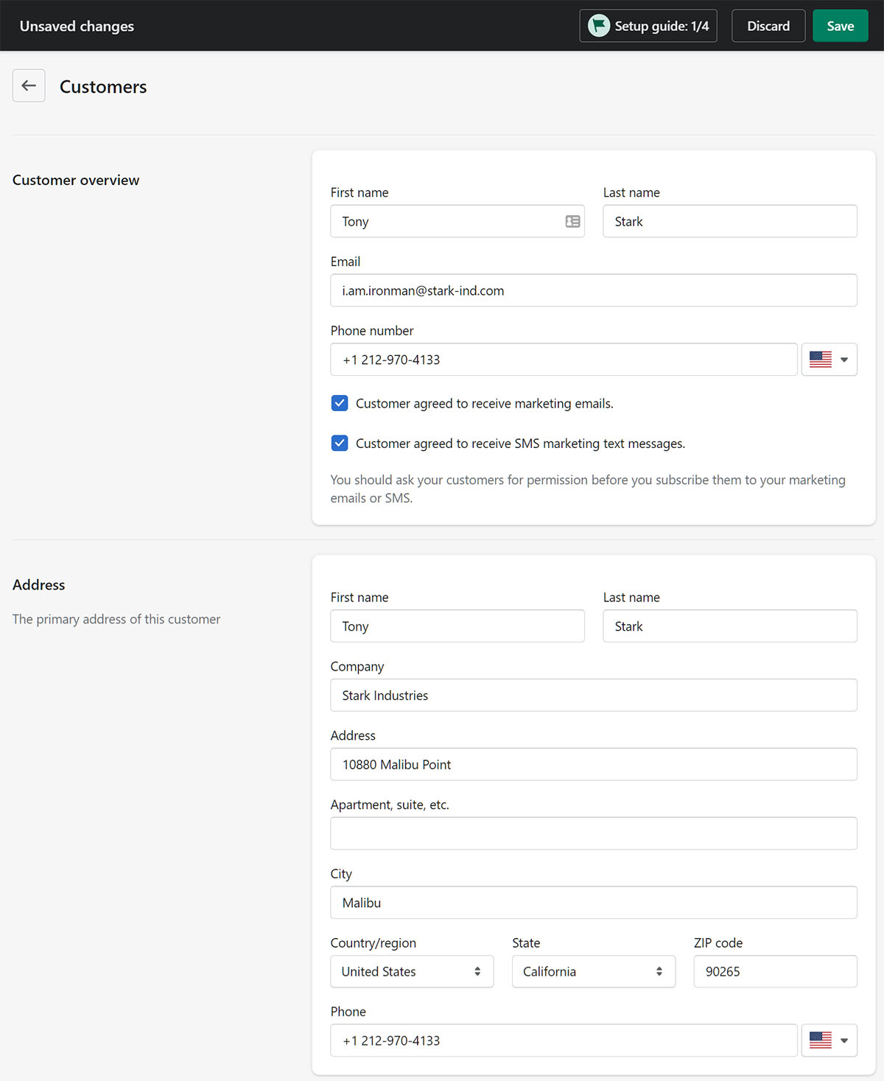884x1081 pixels.
Task: Click the Address field 10880 Malibu Point
Action: click(x=594, y=764)
